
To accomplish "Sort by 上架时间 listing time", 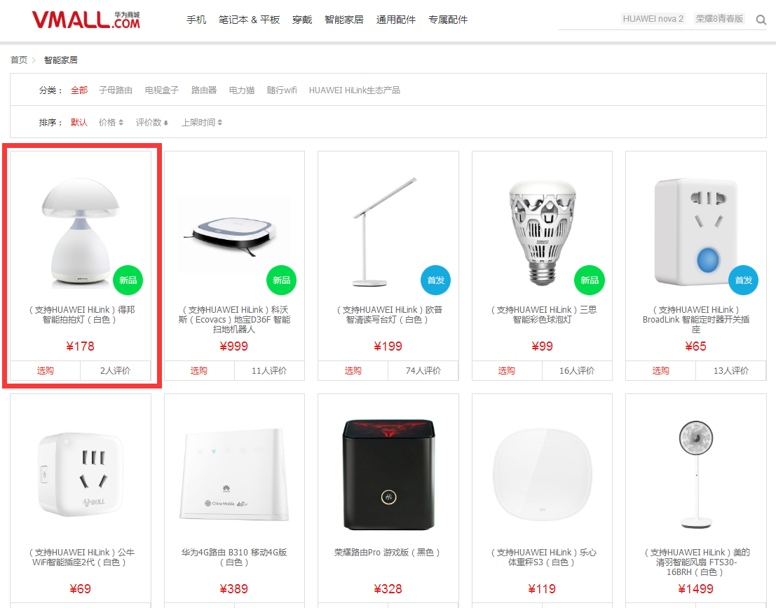I will click(201, 122).
